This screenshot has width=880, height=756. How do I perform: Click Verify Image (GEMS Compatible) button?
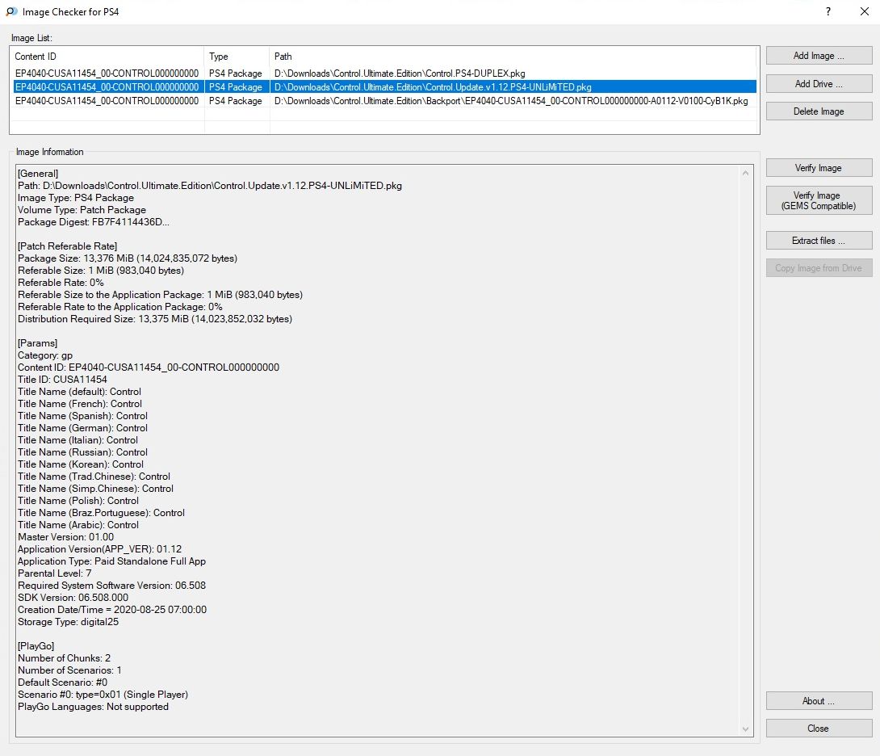819,200
